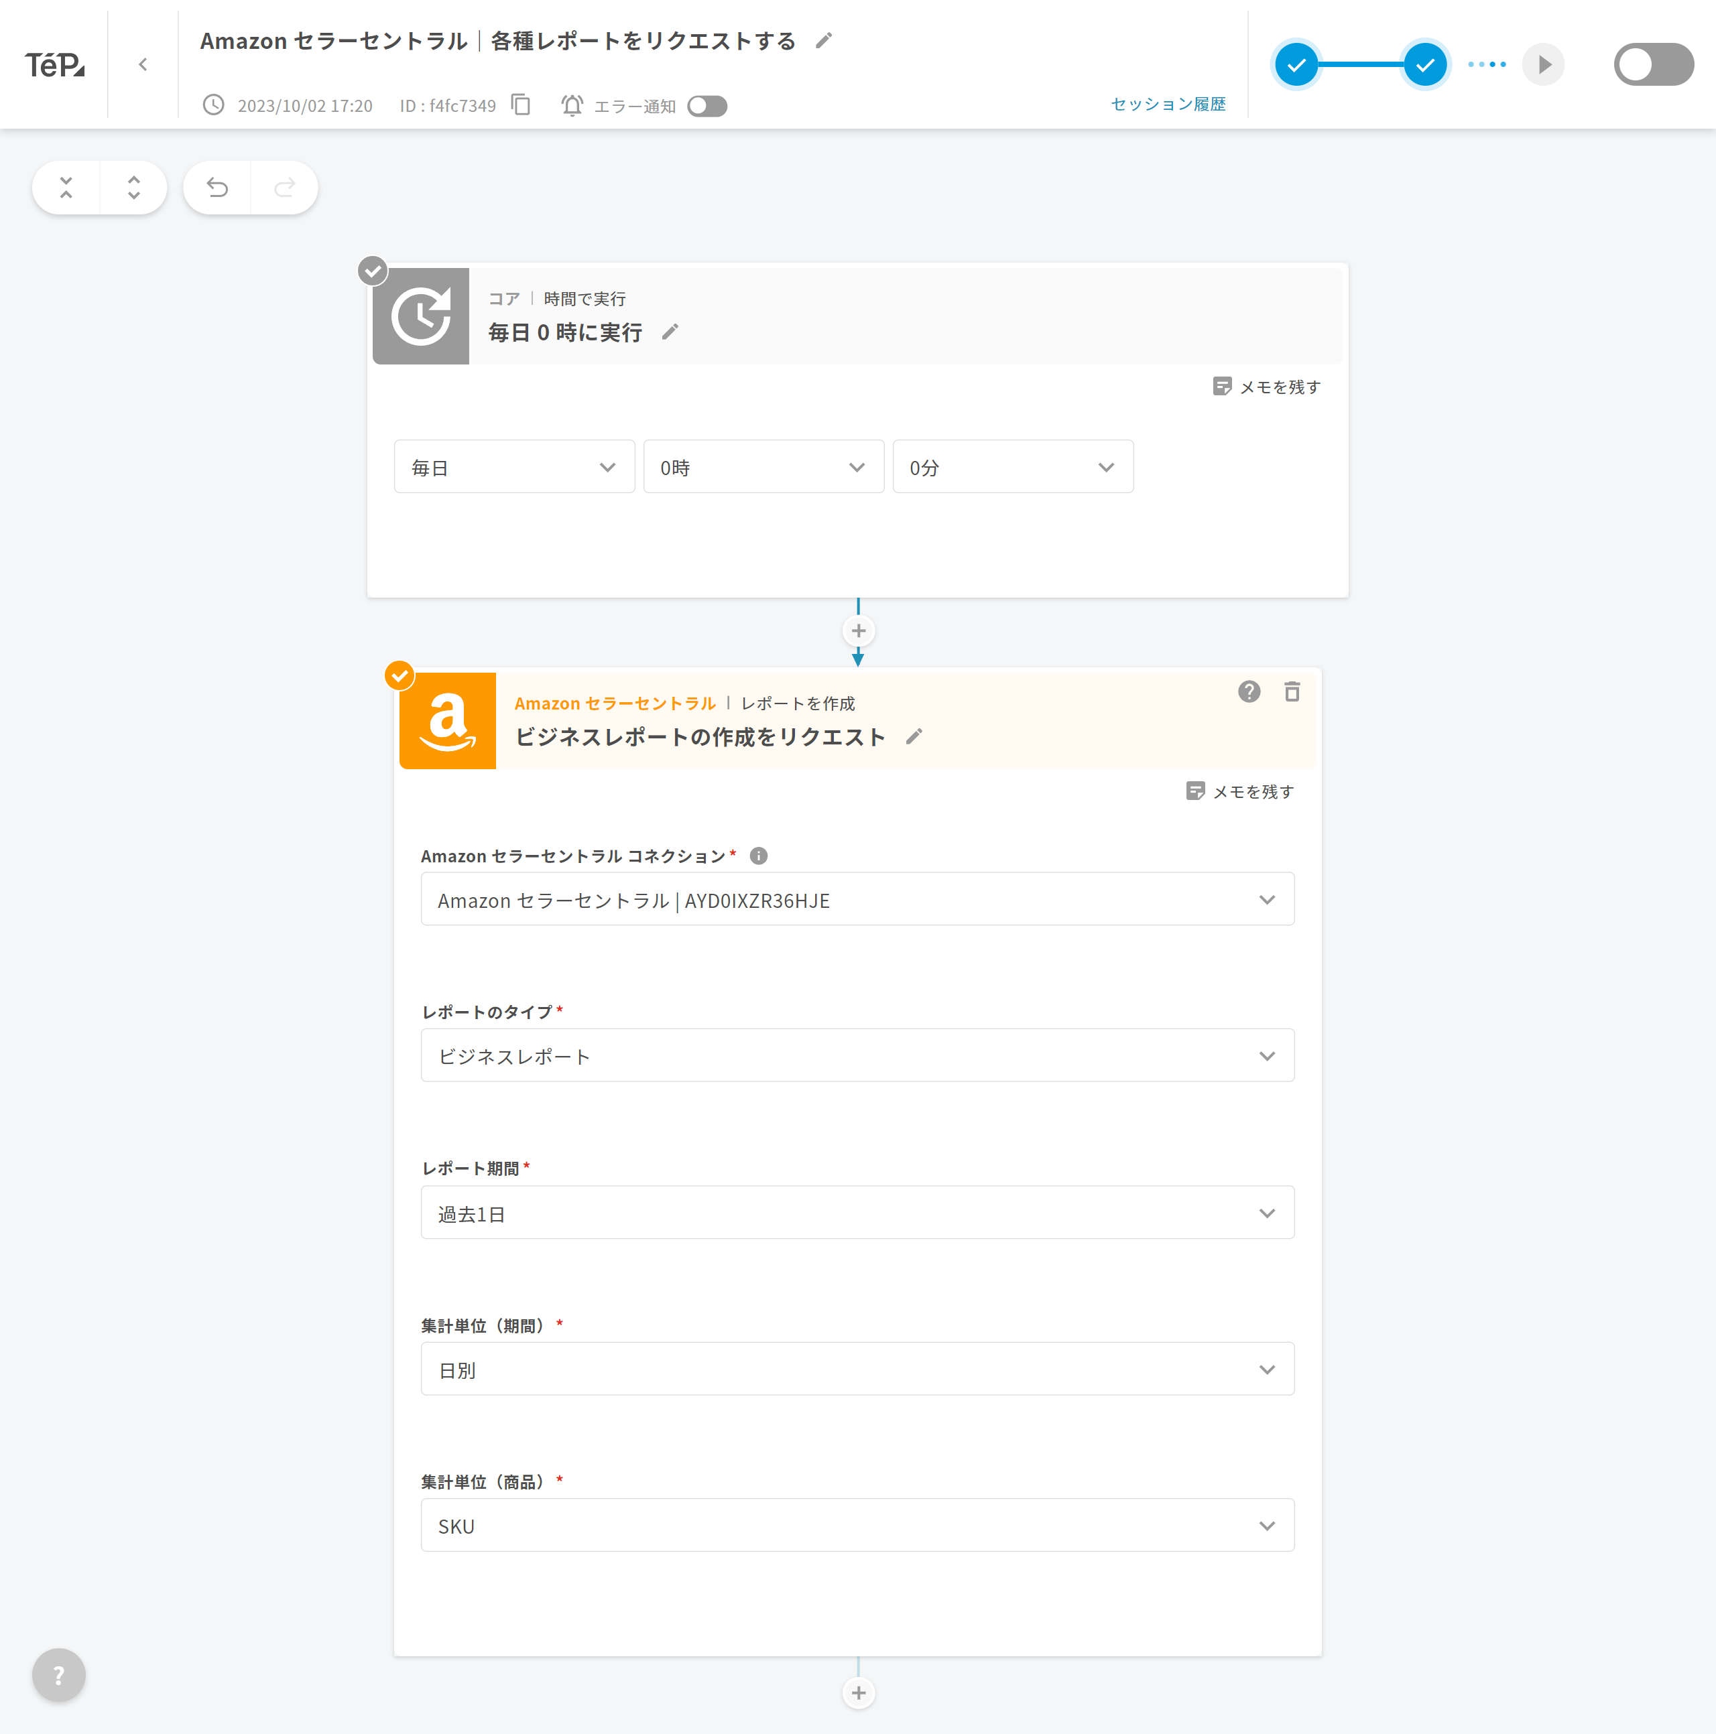Run the flow with play button

(1542, 64)
